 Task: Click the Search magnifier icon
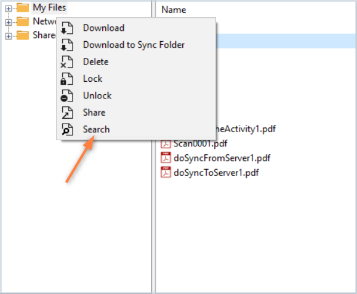[67, 130]
